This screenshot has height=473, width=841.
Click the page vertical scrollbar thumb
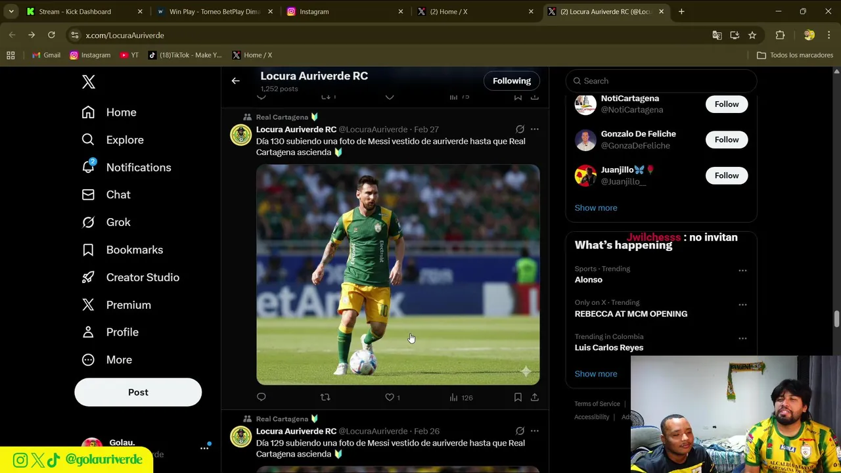click(836, 319)
